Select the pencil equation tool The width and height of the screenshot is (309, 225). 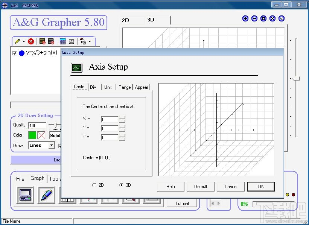(17, 41)
